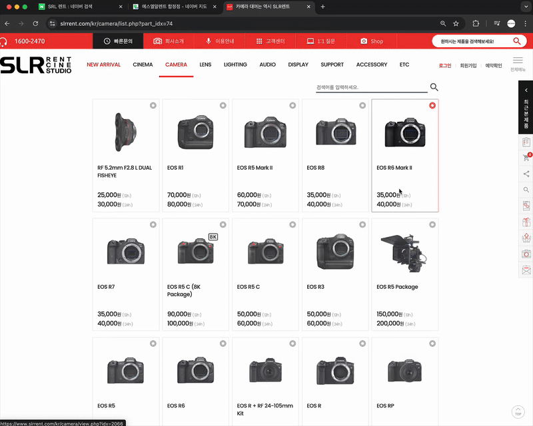This screenshot has height=426, width=533.
Task: Open the browser profile avatar
Action: (x=511, y=23)
